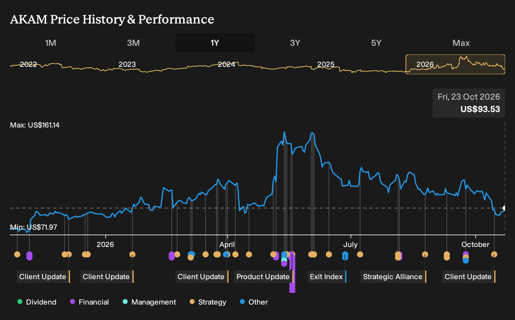Jump to 2024 on the mini timeline
Screen dimensions: 515x320
point(226,64)
